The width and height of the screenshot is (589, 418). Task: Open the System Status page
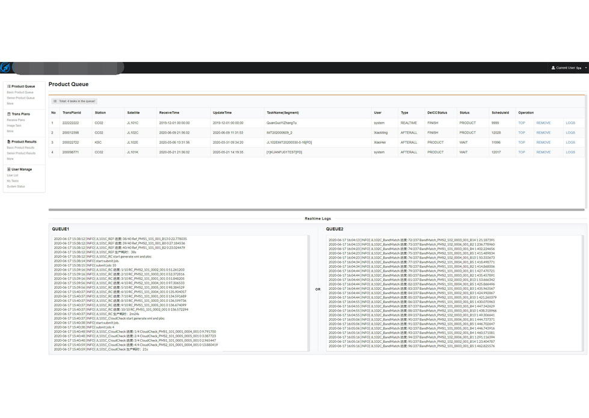[x=16, y=186]
